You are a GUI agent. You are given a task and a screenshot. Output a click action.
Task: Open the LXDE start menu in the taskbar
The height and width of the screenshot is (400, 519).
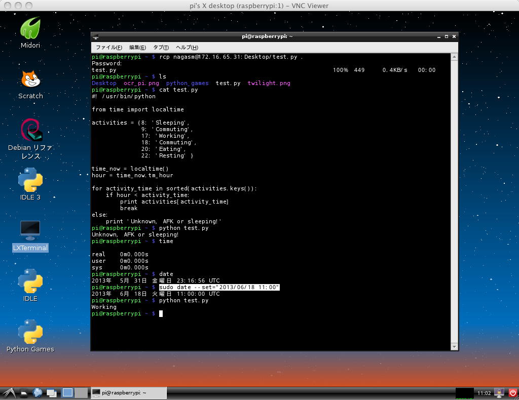pos(9,392)
